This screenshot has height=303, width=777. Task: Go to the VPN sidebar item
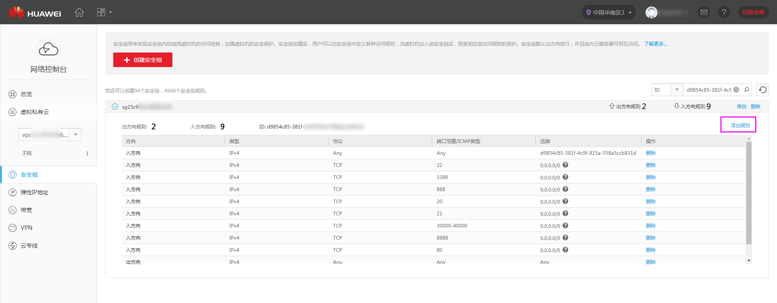pos(26,228)
